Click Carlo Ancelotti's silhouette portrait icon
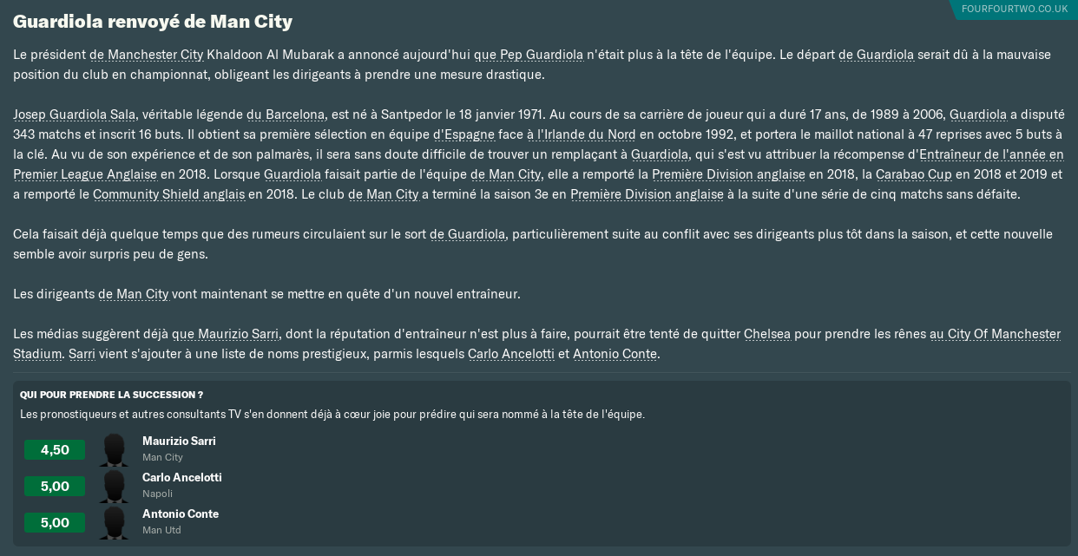1078x556 pixels. click(x=114, y=487)
